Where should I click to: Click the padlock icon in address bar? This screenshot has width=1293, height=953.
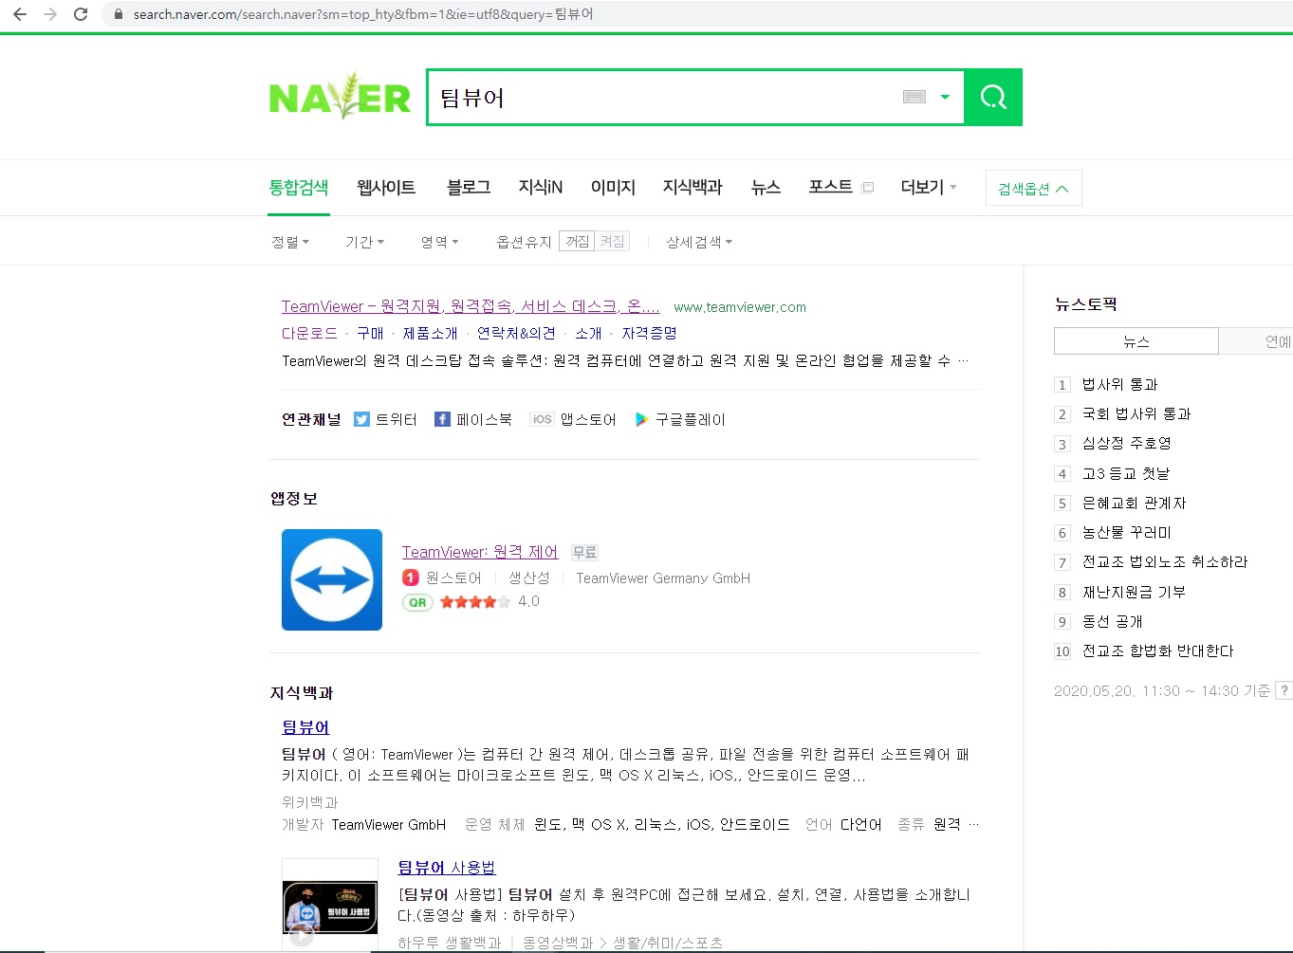[119, 14]
